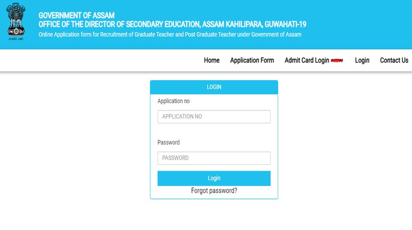Viewport: 412px width, 230px height.
Task: Focus the APPLICATION NO input field
Action: click(x=214, y=116)
